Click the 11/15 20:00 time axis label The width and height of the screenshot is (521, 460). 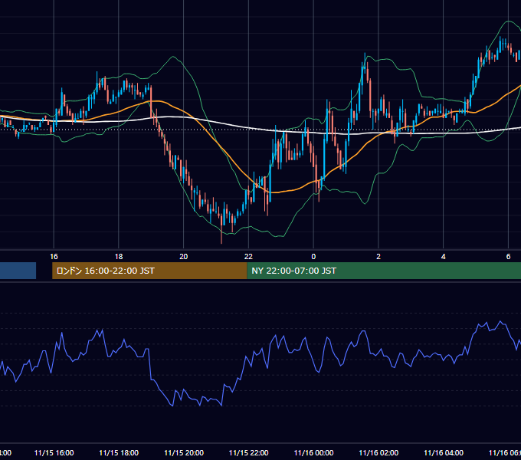click(184, 452)
